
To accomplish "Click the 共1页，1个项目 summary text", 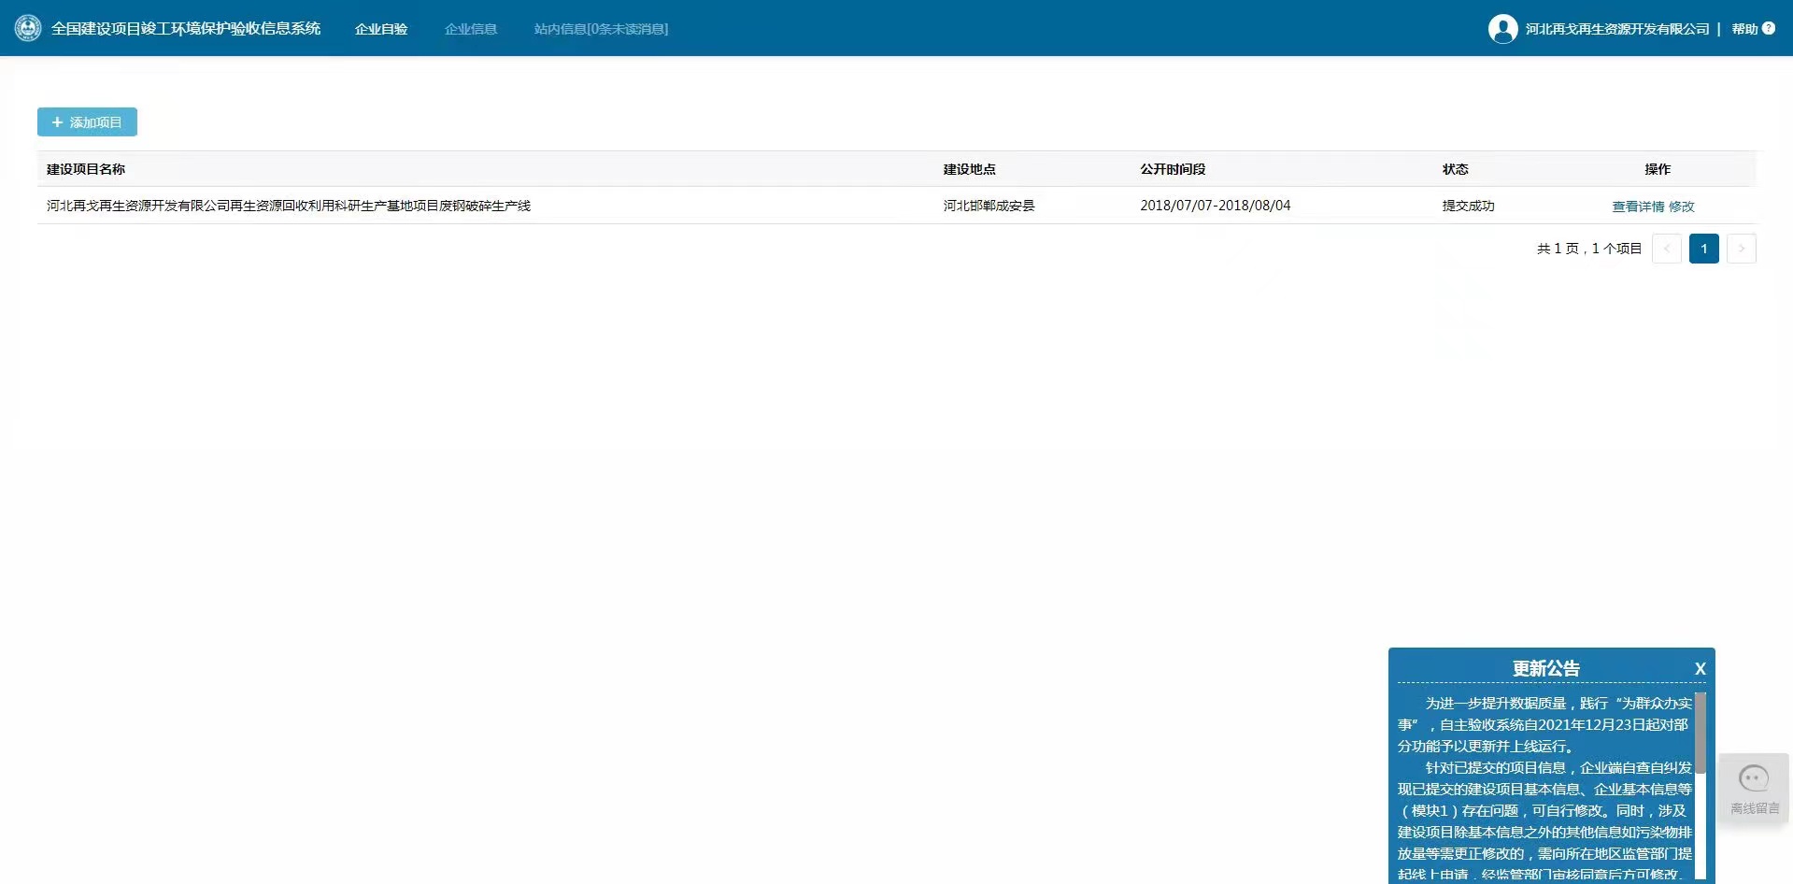I will tap(1589, 249).
